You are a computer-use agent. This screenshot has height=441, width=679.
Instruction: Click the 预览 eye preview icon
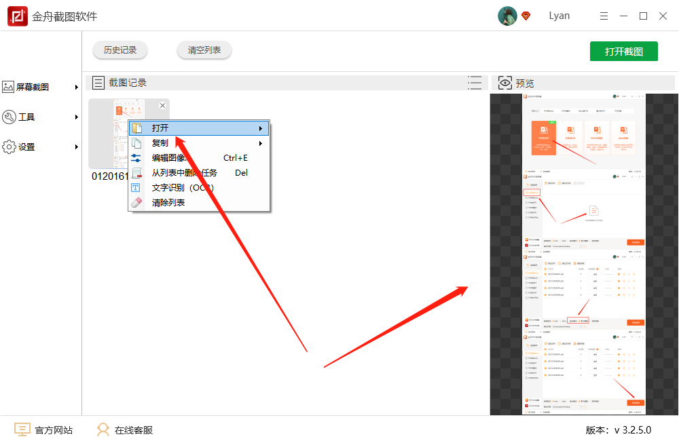[504, 82]
